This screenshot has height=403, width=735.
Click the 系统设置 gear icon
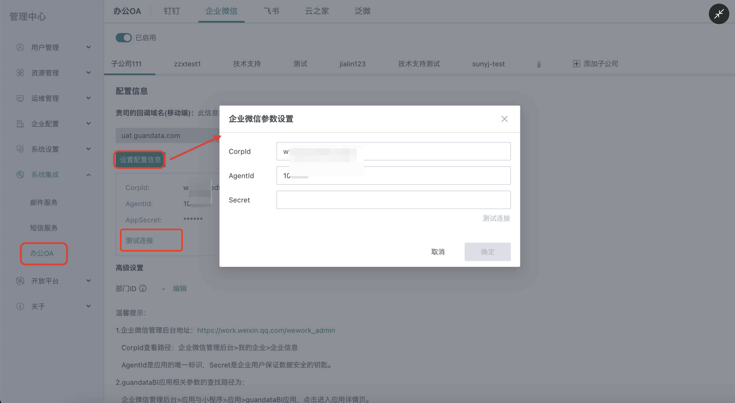click(20, 149)
